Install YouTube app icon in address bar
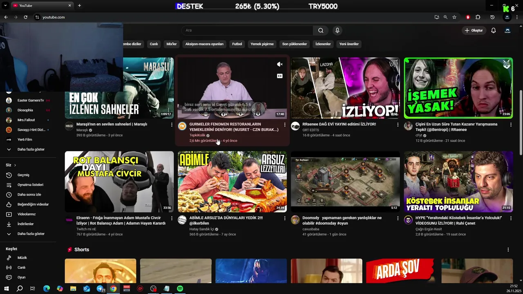This screenshot has width=523, height=294. 437,17
